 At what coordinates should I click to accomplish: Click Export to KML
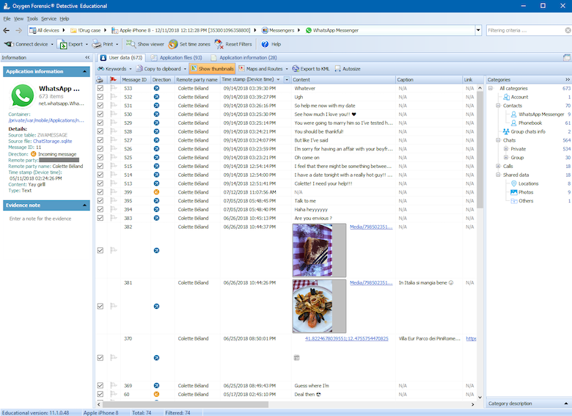(x=311, y=69)
